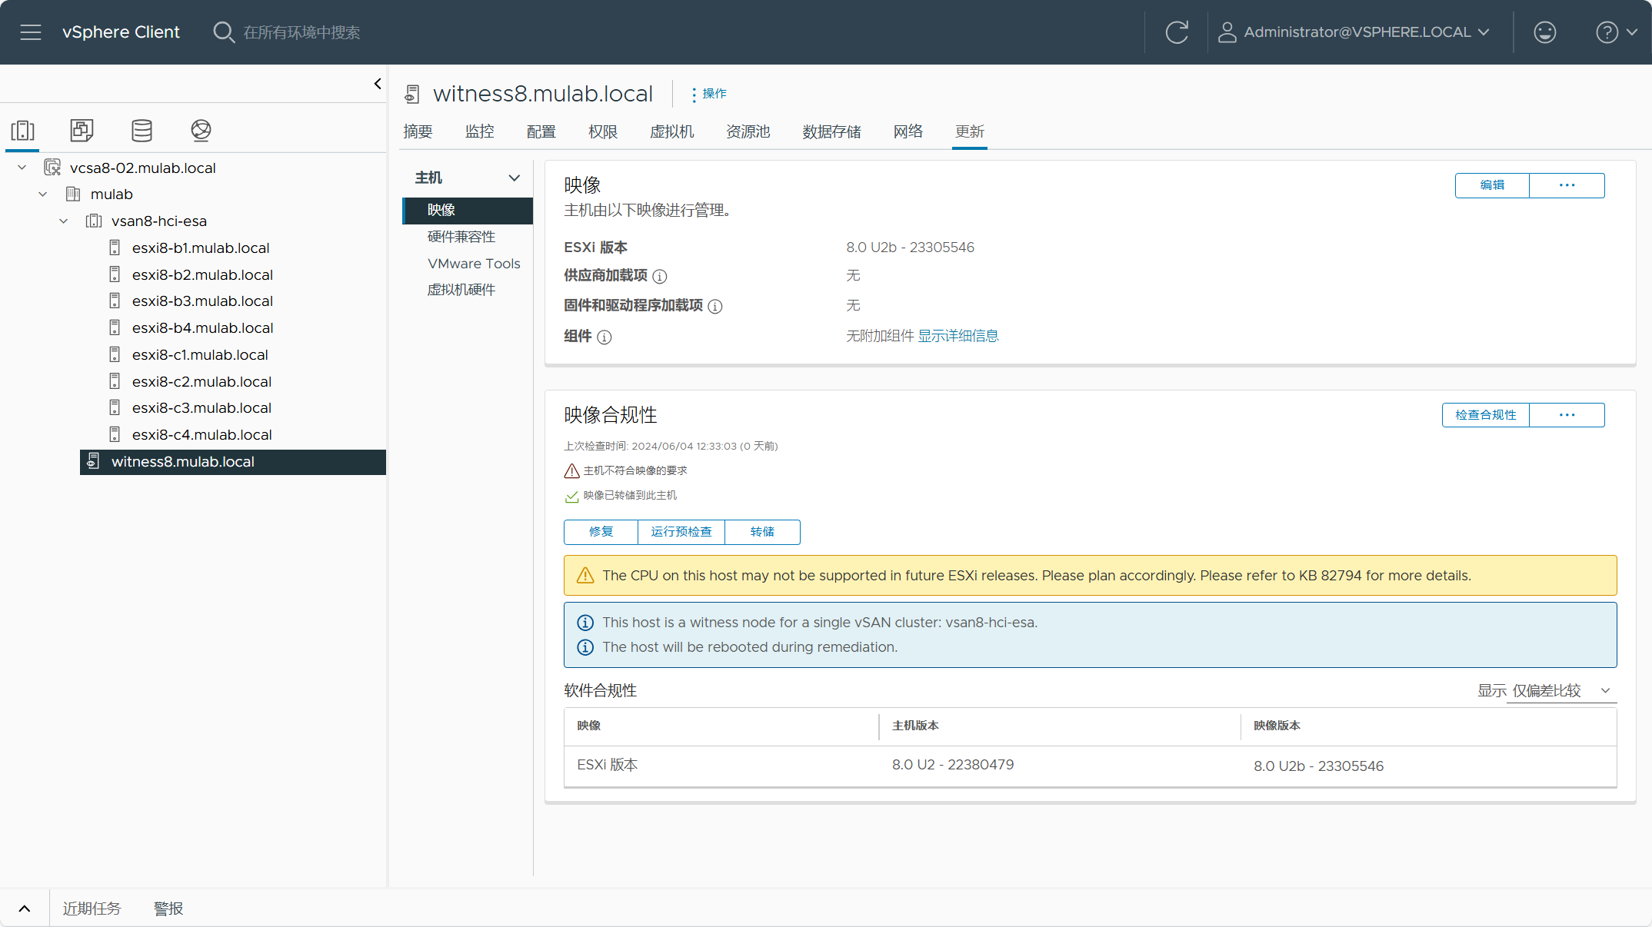Show info for 固件和驱动程序加载项
Viewport: 1652px width, 927px height.
click(715, 307)
